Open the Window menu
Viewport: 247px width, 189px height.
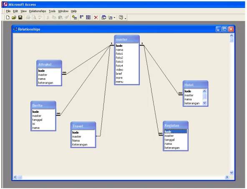tap(63, 11)
